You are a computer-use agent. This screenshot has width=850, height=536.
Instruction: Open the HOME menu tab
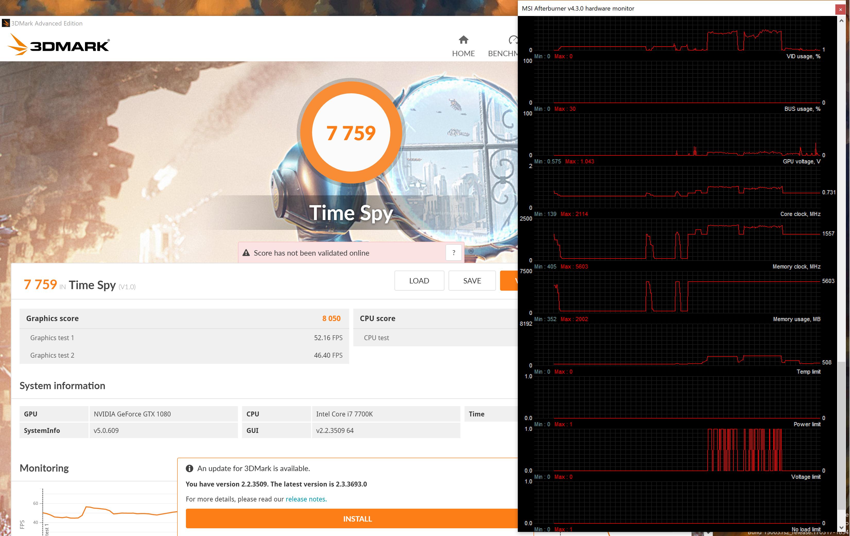tap(463, 53)
